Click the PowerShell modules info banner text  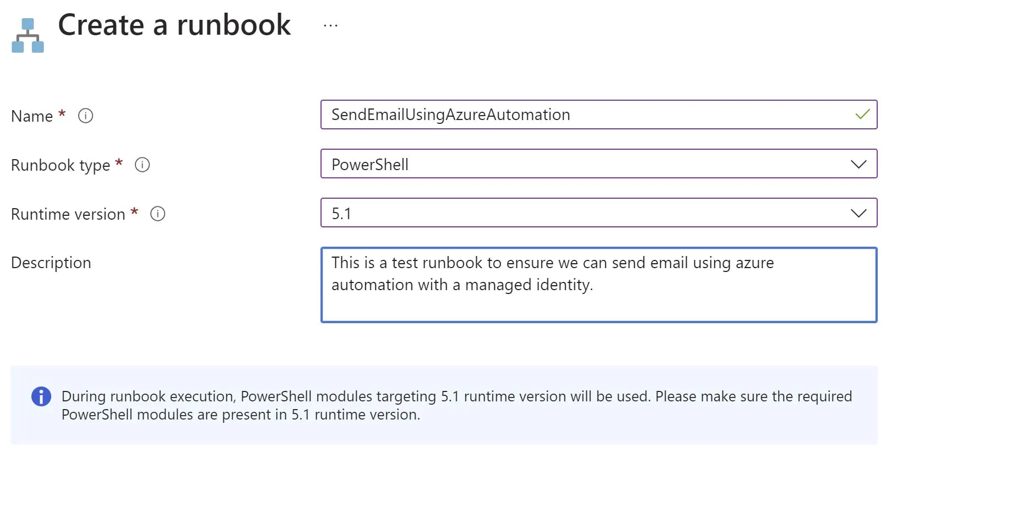[456, 405]
